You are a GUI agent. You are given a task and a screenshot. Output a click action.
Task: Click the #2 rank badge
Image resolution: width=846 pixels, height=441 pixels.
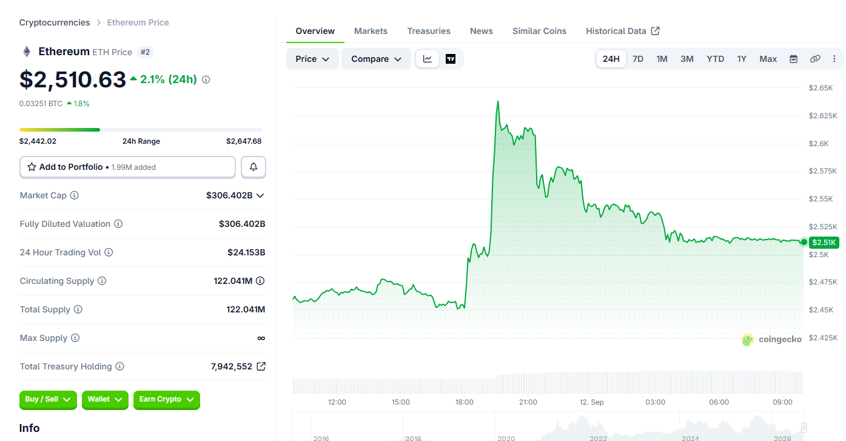146,52
